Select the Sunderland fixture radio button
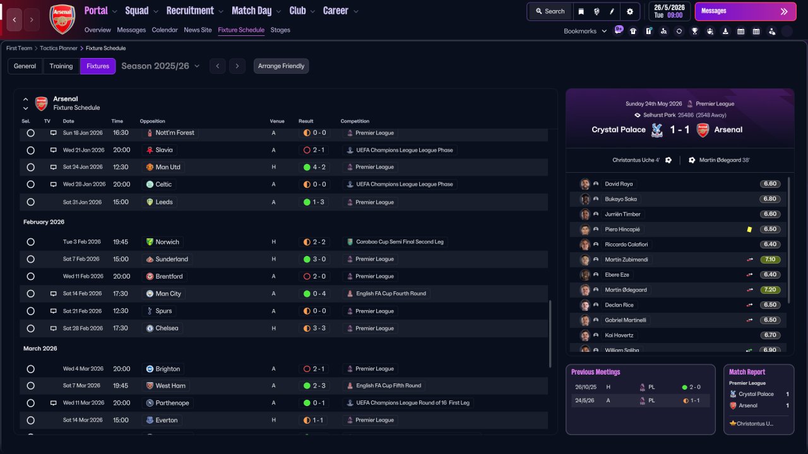This screenshot has width=808, height=454. [30, 259]
